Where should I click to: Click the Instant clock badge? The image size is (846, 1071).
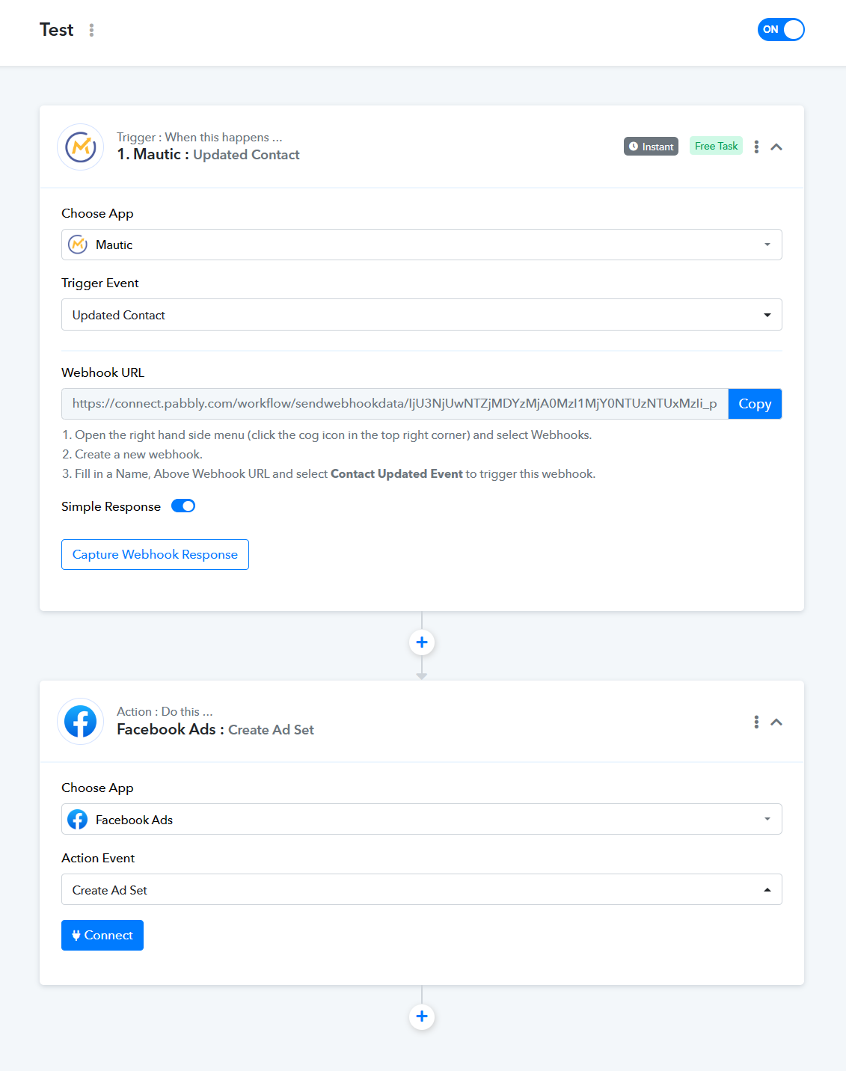coord(651,147)
